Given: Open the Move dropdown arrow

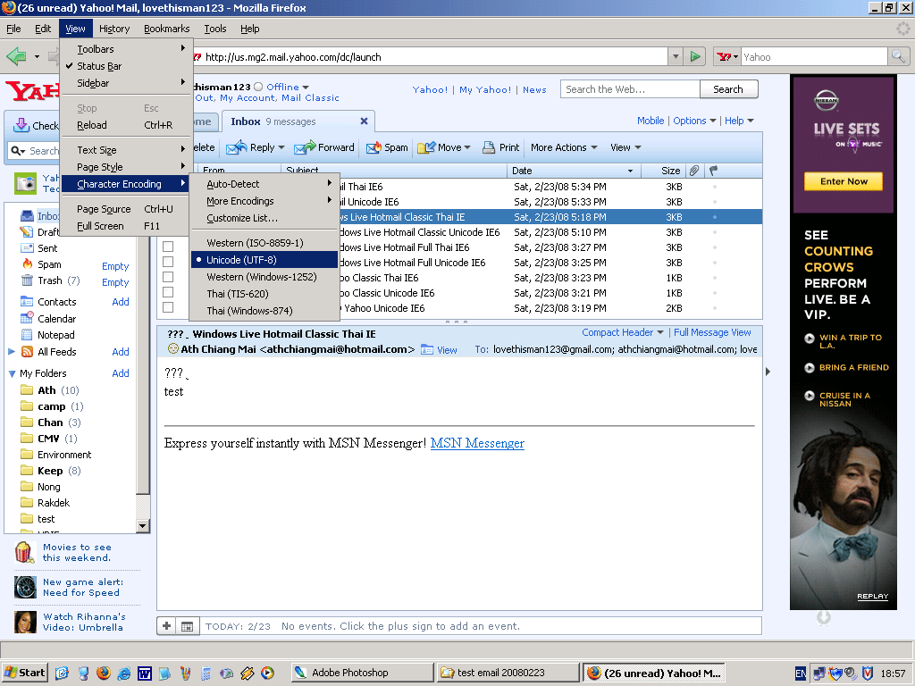Looking at the screenshot, I should (x=466, y=147).
